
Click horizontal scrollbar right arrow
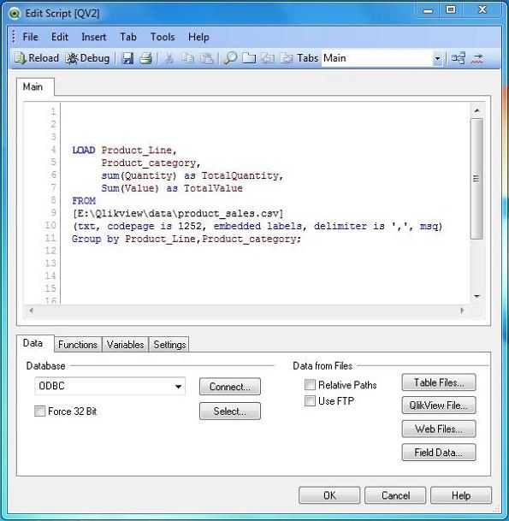click(x=462, y=311)
